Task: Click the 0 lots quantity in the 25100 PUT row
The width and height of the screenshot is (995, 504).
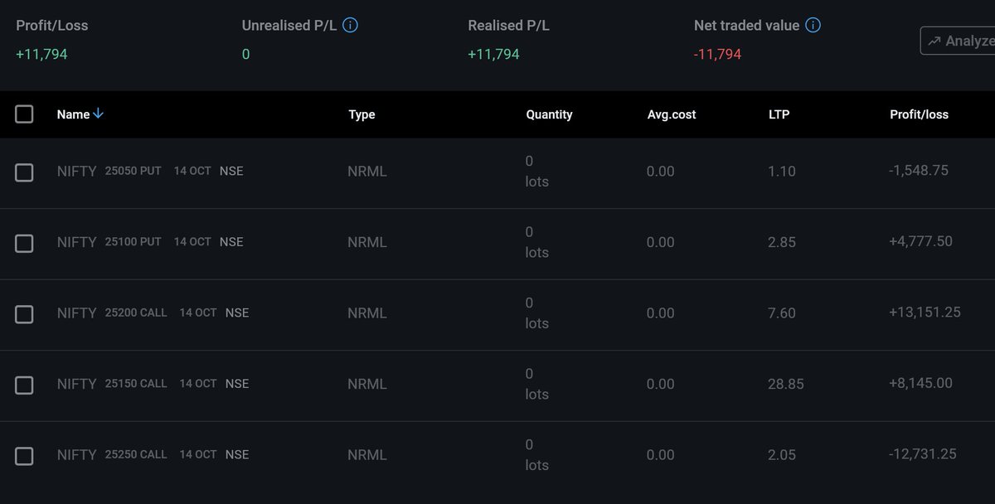Action: (x=537, y=242)
